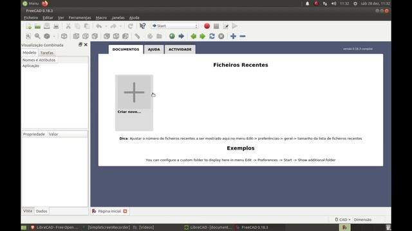Select the Aplicação tree item
The height and width of the screenshot is (231, 412).
(x=31, y=65)
